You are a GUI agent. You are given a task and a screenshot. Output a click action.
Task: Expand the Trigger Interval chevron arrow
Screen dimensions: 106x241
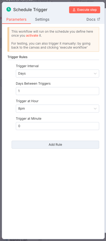(x=95, y=74)
